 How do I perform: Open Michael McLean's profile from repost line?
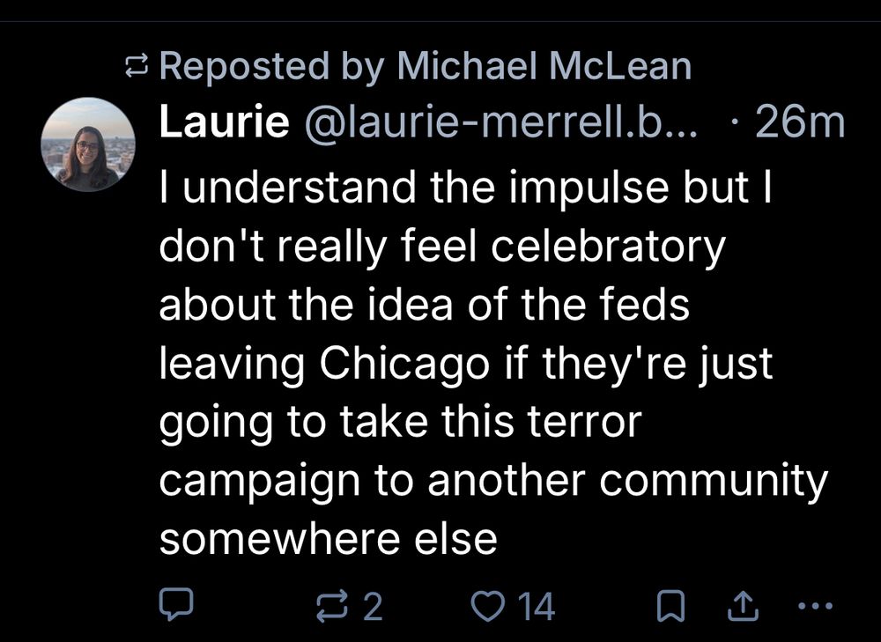(543, 67)
